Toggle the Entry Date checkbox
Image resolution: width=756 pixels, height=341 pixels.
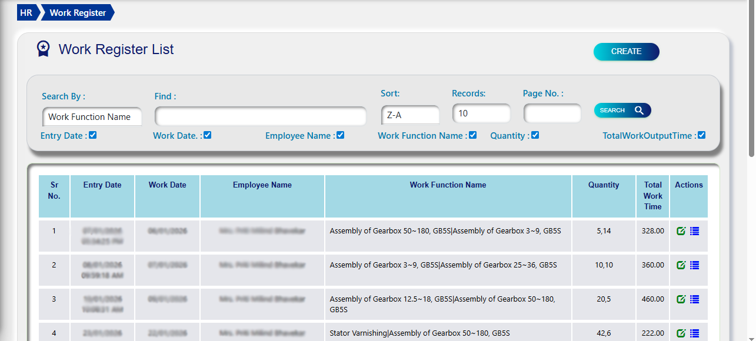pos(92,135)
